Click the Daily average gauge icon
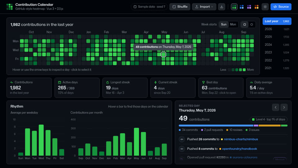The image size is (298, 168). 251,82
